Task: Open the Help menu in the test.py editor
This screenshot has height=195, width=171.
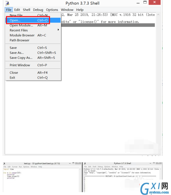Action: (x=40, y=167)
